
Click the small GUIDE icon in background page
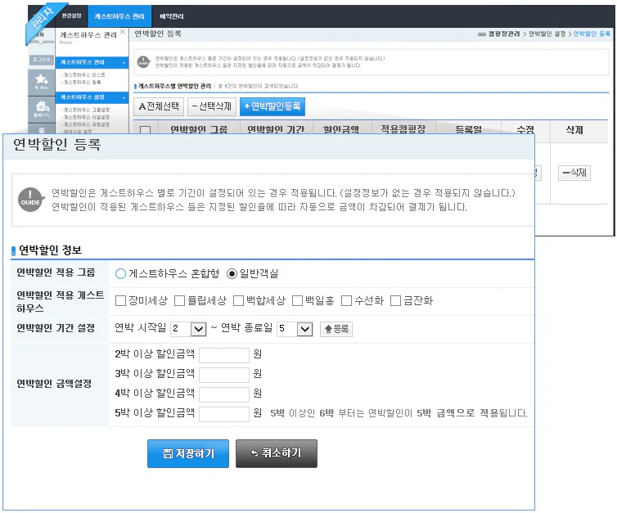point(143,61)
